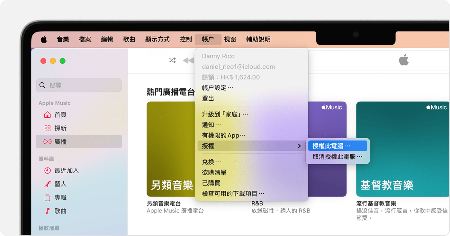
Task: Select 授權此電腦… in submenu
Action: 337,146
